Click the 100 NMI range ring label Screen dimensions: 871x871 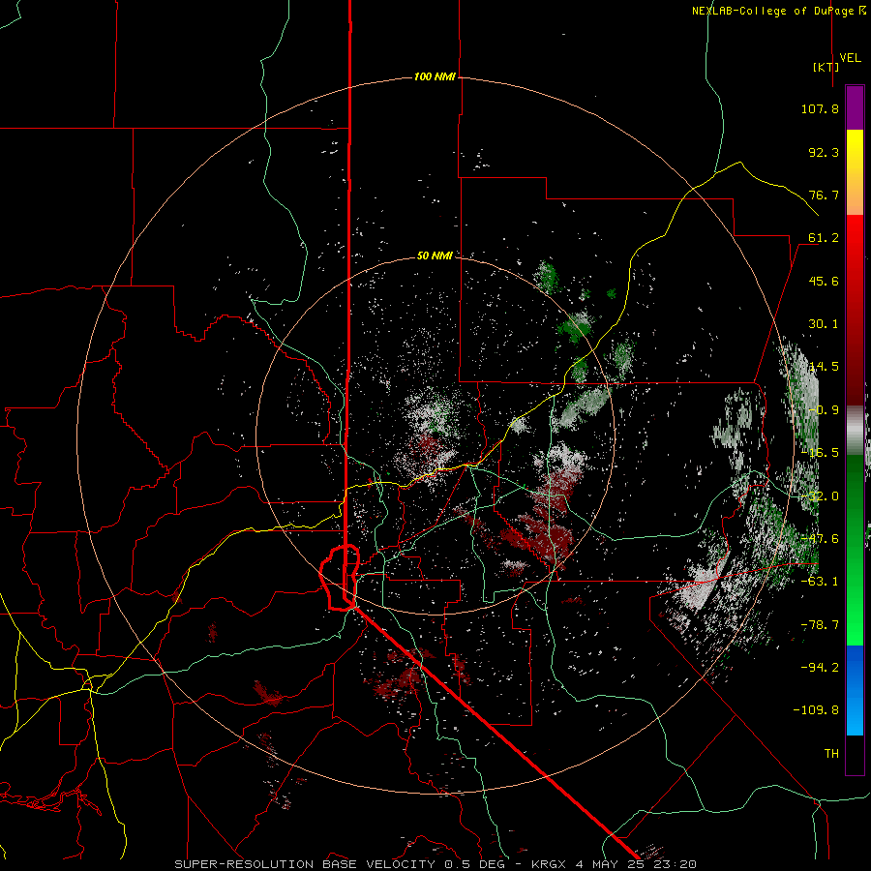[x=435, y=76]
